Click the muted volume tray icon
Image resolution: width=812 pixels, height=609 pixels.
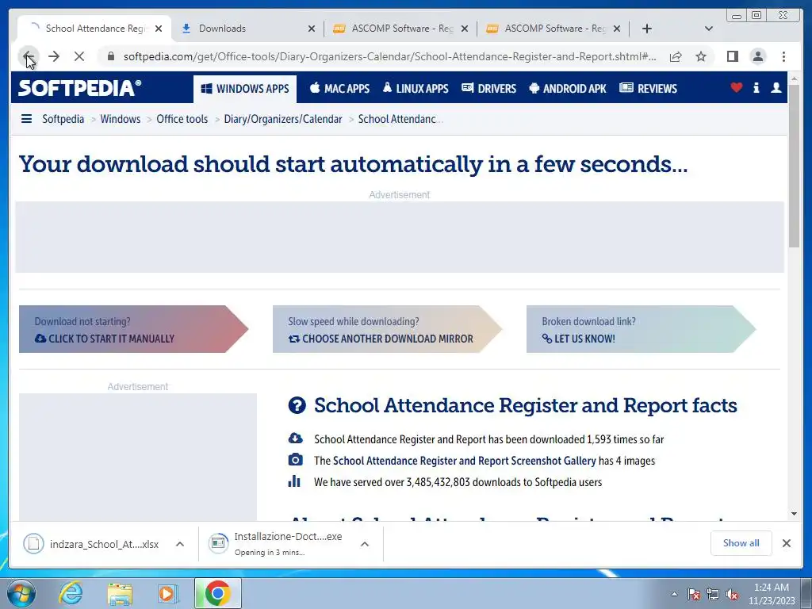coord(732,595)
